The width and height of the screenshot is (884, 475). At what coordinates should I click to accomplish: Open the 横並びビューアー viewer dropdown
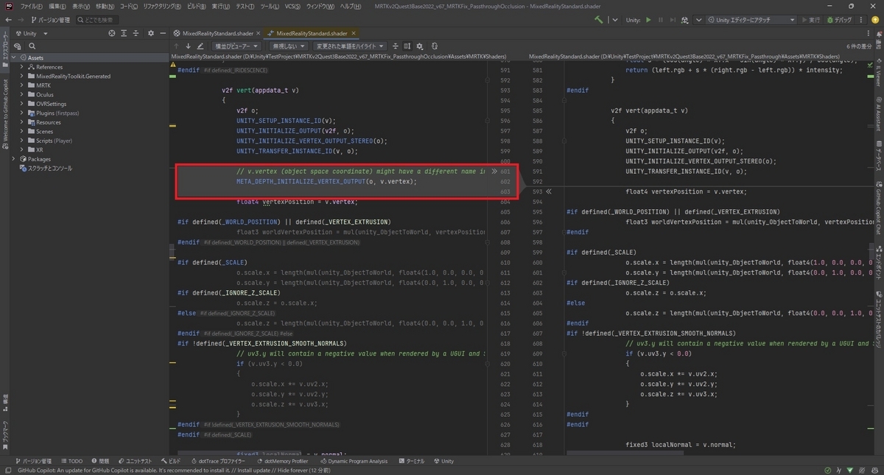(x=236, y=46)
